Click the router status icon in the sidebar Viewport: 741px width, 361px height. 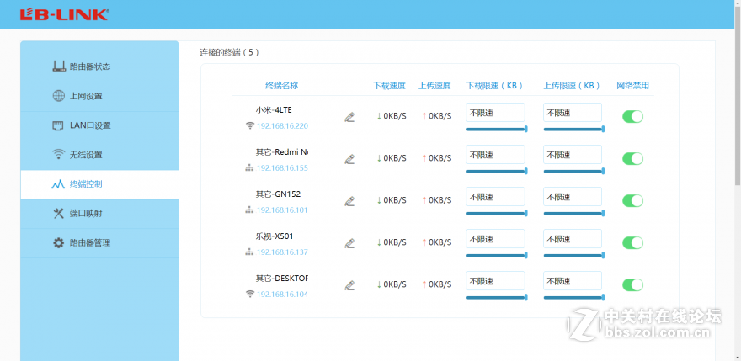tap(59, 66)
